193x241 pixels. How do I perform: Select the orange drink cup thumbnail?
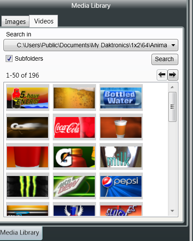121,127
